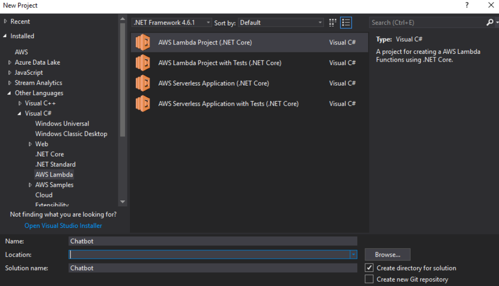Click AWS Lambda Project with Tests icon
The width and height of the screenshot is (499, 286).
143,63
